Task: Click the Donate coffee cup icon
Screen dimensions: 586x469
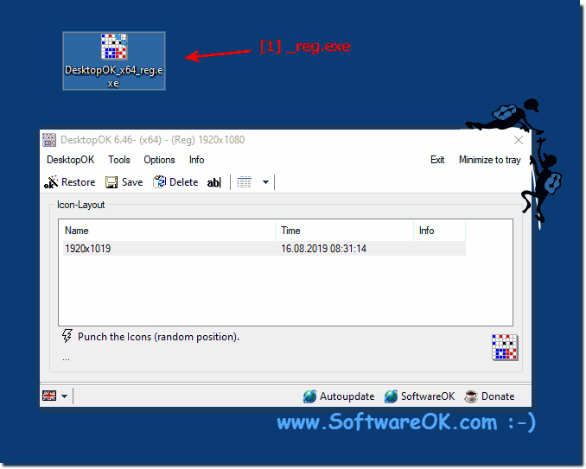Action: [x=471, y=396]
